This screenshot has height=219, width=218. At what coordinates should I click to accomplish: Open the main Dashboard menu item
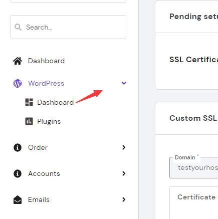coord(46,61)
